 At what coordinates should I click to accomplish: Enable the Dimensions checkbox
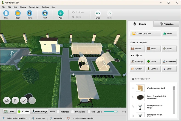click(x=72, y=111)
